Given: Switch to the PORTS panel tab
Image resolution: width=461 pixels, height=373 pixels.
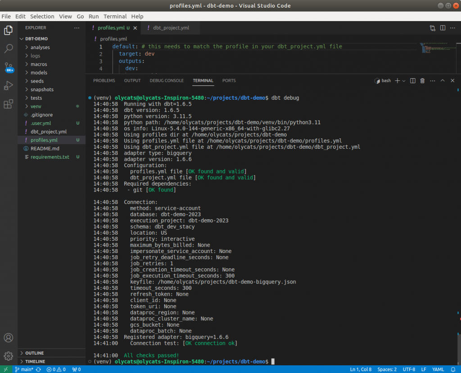Looking at the screenshot, I should point(229,81).
